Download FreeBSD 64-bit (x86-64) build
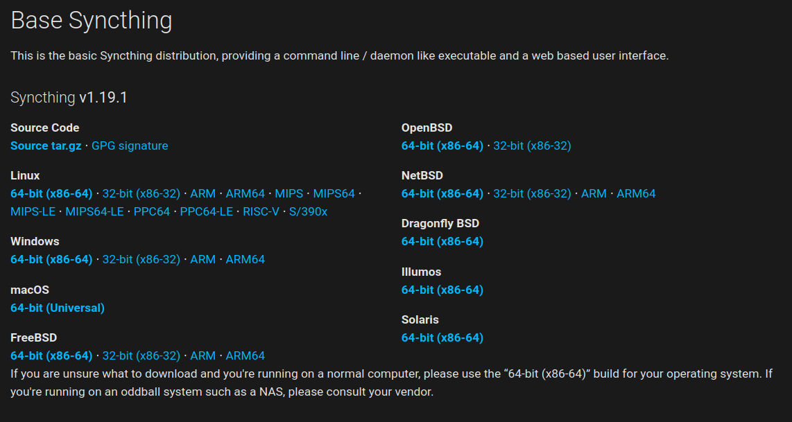The width and height of the screenshot is (792, 422). [51, 355]
